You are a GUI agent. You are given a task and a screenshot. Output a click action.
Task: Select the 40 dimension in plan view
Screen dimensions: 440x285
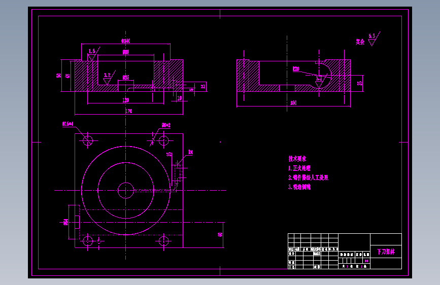(x=220, y=234)
